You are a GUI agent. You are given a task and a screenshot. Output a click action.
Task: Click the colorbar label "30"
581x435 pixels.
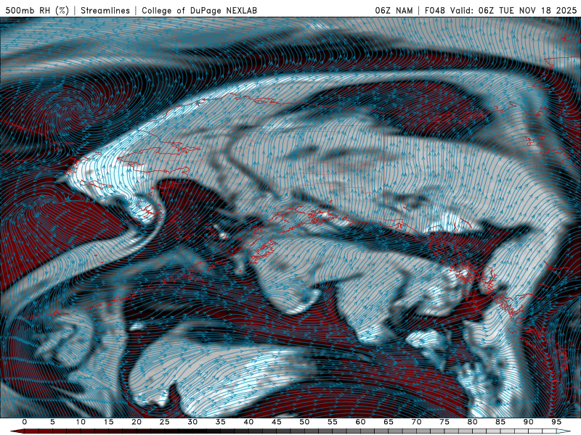[192, 422]
